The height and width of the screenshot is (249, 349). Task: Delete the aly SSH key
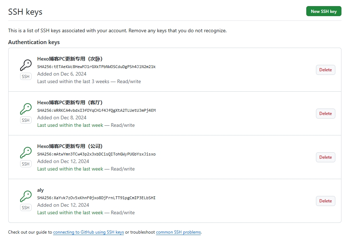[x=325, y=201]
